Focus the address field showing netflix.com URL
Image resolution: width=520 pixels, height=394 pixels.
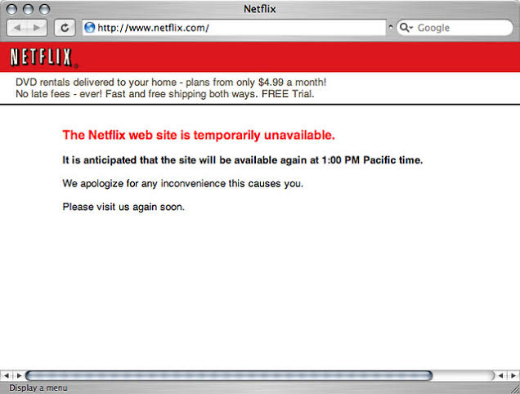(237, 28)
